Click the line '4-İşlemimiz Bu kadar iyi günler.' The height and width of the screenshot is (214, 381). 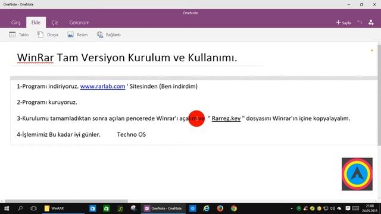58,135
